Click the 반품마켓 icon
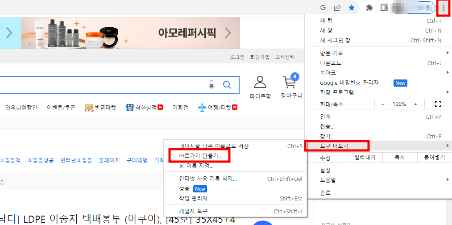 (x=88, y=108)
